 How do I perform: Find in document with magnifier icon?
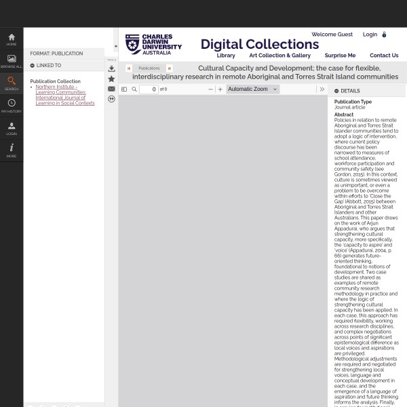point(134,90)
